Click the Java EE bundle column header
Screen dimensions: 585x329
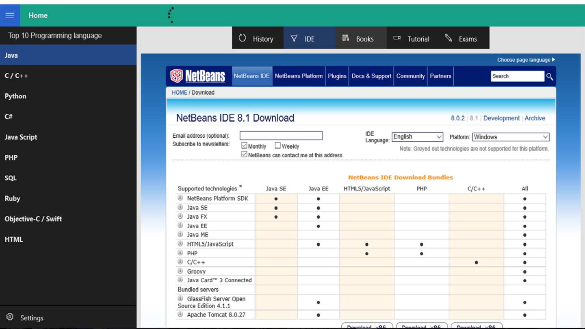(x=318, y=188)
